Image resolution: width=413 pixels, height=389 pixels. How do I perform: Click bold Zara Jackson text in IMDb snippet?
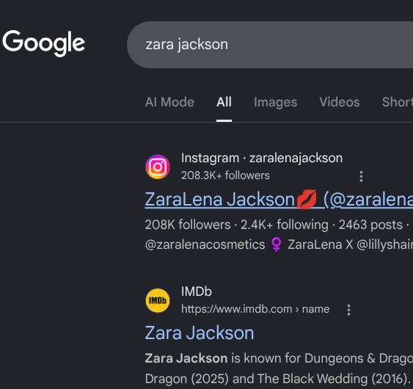(186, 358)
